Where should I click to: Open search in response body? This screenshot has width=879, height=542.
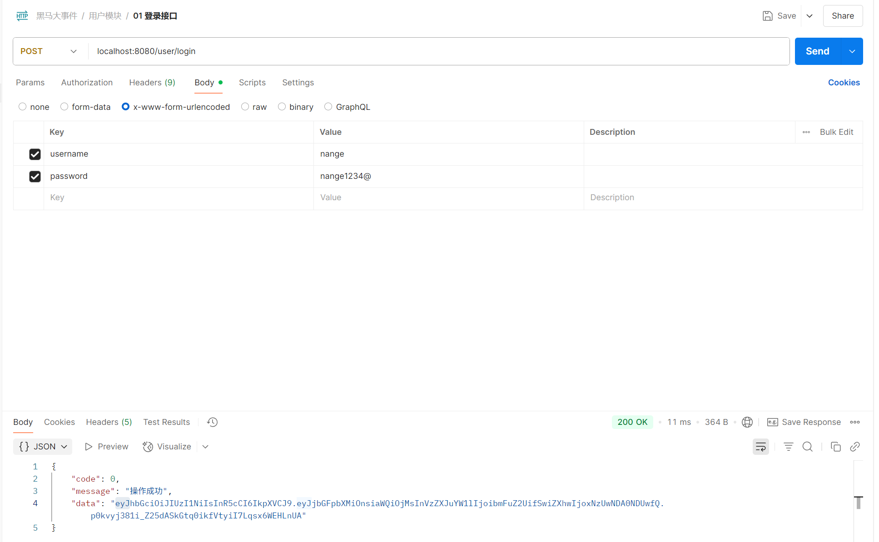click(807, 447)
